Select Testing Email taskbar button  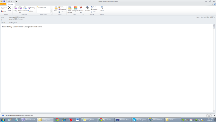tap(46, 120)
